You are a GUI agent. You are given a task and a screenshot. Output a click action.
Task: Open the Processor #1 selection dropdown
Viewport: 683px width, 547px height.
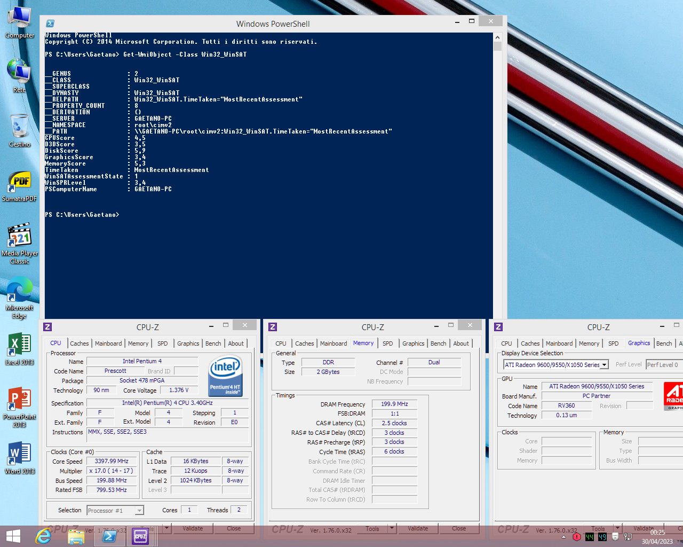[139, 511]
